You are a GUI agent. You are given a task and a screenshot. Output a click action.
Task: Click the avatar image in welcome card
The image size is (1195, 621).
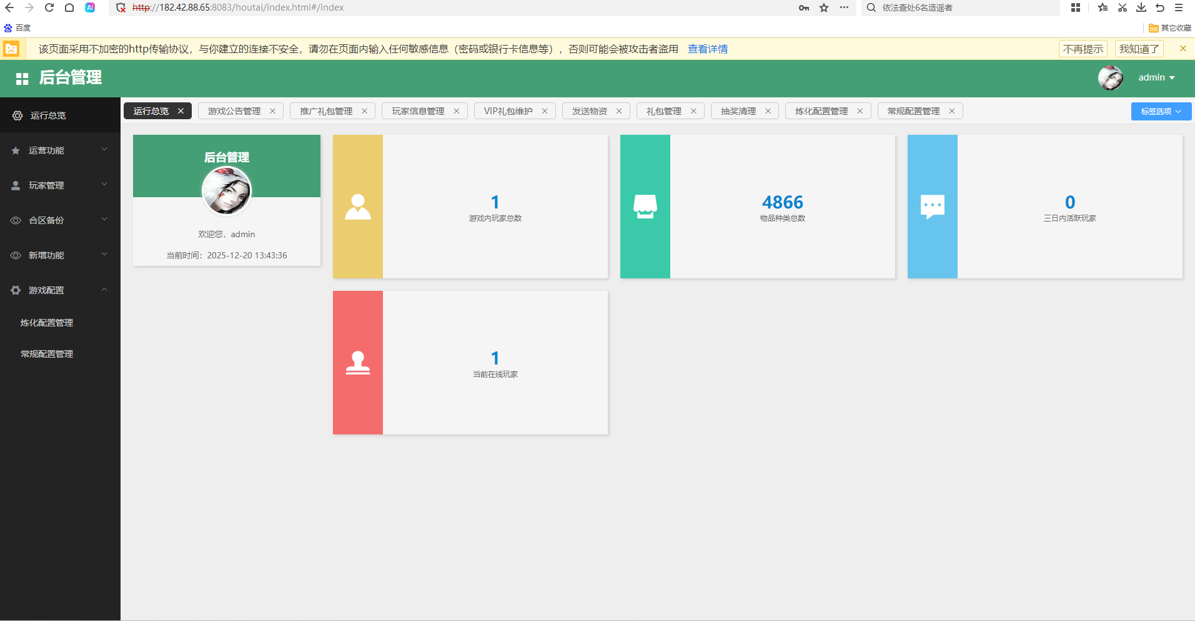(x=227, y=191)
